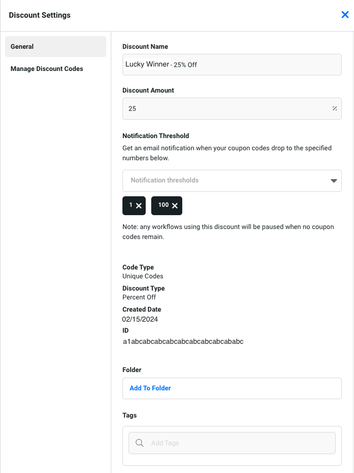Click the Notification thresholds placeholder text
This screenshot has height=473, width=354.
165,180
